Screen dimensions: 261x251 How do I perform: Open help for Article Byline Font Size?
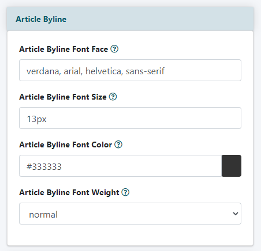(113, 97)
